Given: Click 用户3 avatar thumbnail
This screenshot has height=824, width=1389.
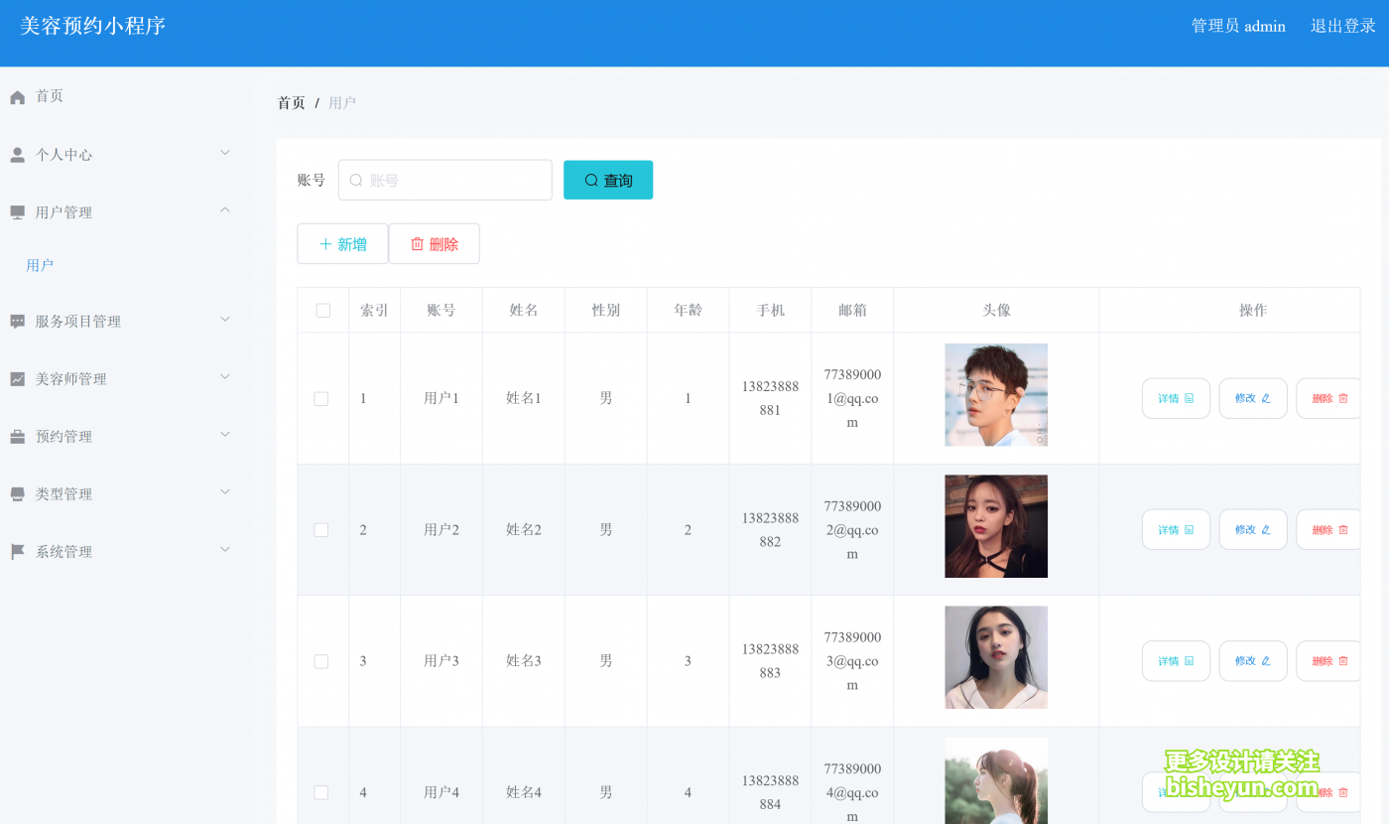Looking at the screenshot, I should (x=996, y=657).
